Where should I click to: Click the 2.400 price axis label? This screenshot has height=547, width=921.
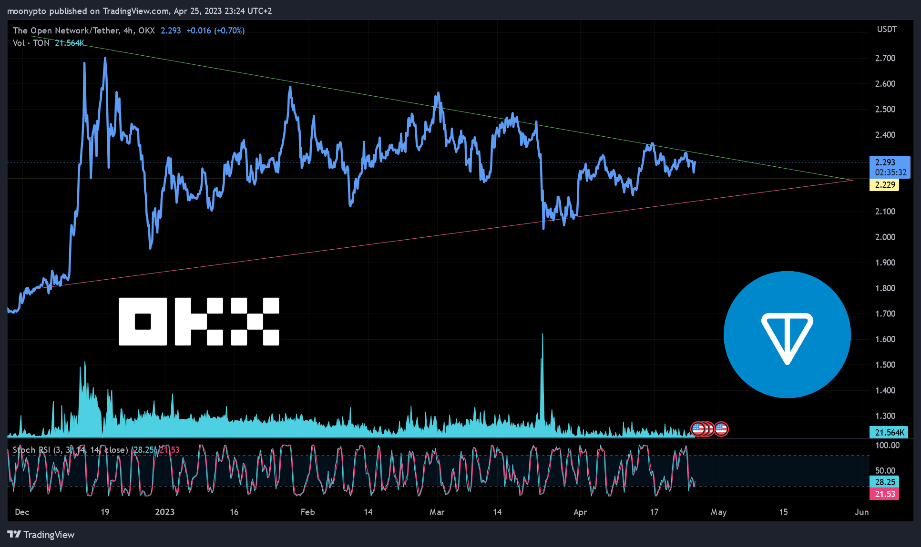(x=885, y=135)
